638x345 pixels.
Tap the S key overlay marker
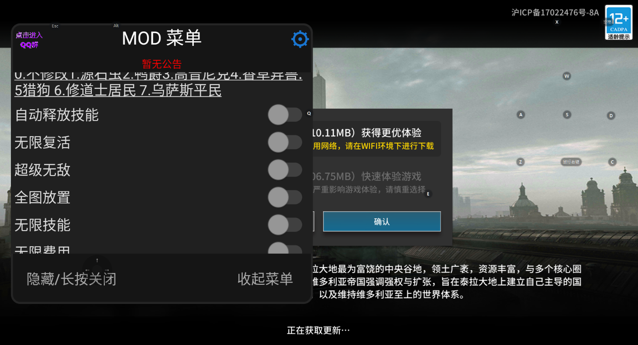click(567, 115)
